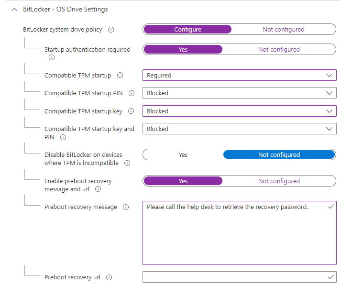341x286 pixels.
Task: Focus the Preboot recovery url input field
Action: click(240, 277)
